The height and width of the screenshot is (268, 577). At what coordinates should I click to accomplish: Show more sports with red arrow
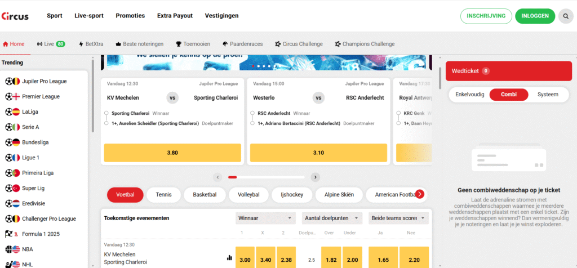click(x=420, y=194)
